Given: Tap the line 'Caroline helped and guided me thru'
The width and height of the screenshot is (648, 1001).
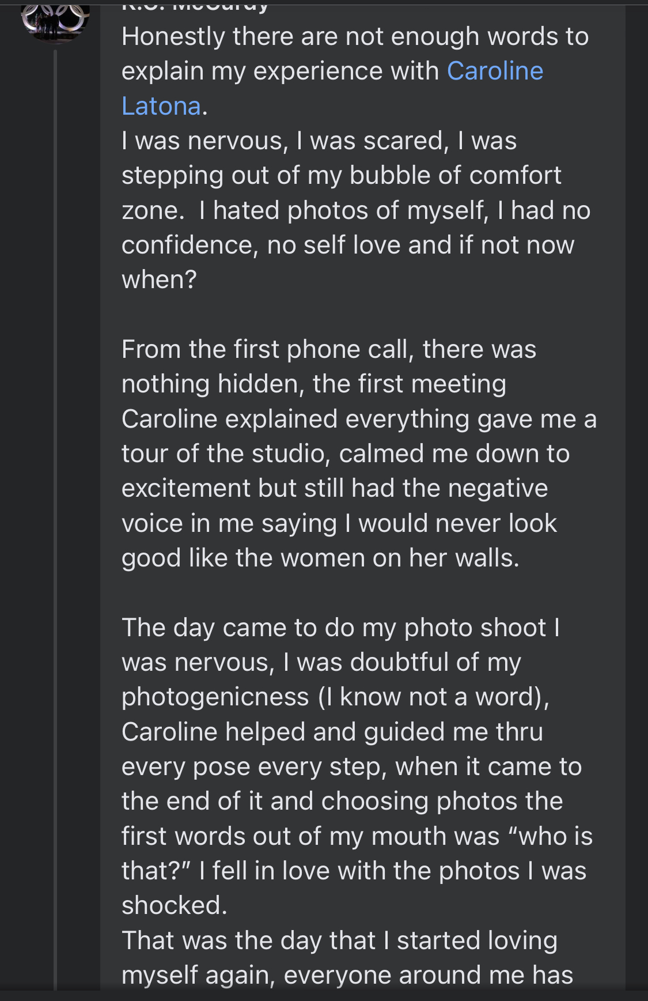Looking at the screenshot, I should (x=332, y=732).
